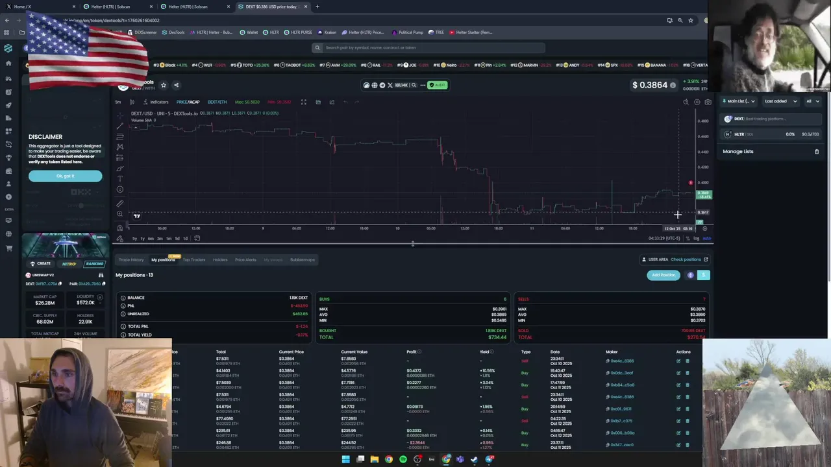Screen dimensions: 831x467
Task: Switch positions currency to dollar toggle
Action: click(703, 275)
